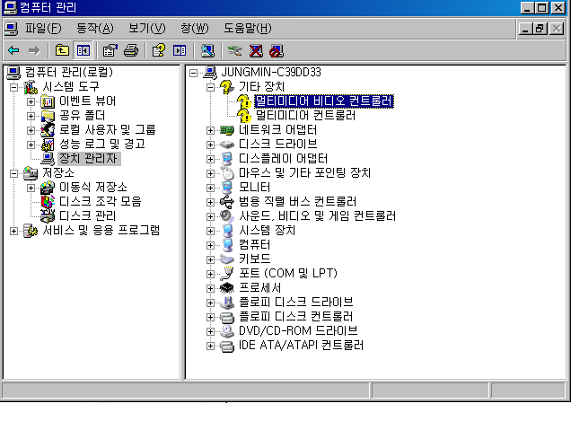Expand the 프로세서 category

pyautogui.click(x=210, y=288)
